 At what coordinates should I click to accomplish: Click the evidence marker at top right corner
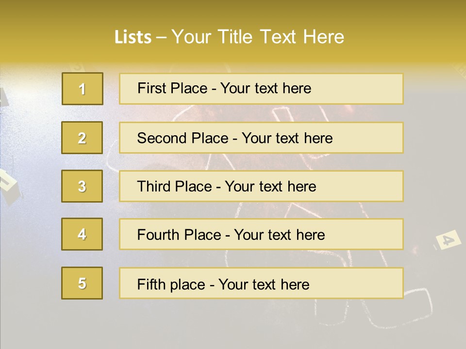(x=460, y=72)
